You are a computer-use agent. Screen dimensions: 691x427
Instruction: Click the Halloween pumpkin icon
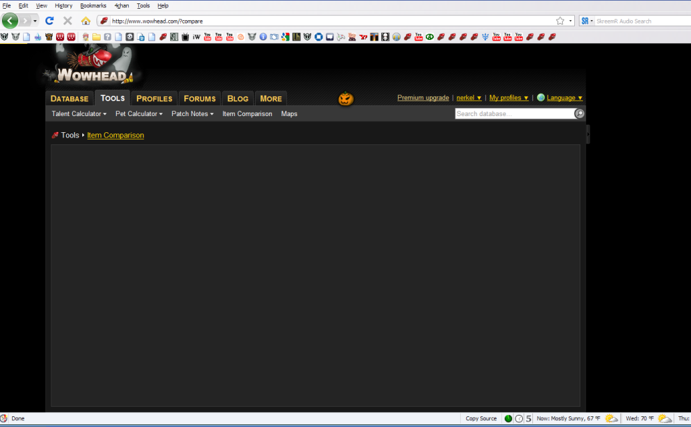346,98
